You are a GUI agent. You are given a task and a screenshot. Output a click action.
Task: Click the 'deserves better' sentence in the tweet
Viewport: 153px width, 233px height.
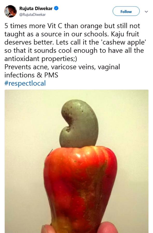tap(30, 43)
